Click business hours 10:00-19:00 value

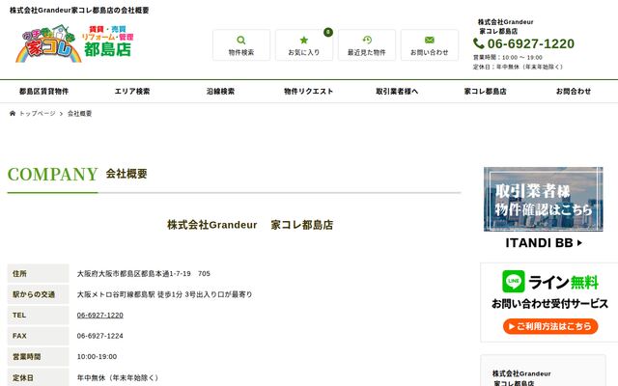(x=97, y=356)
